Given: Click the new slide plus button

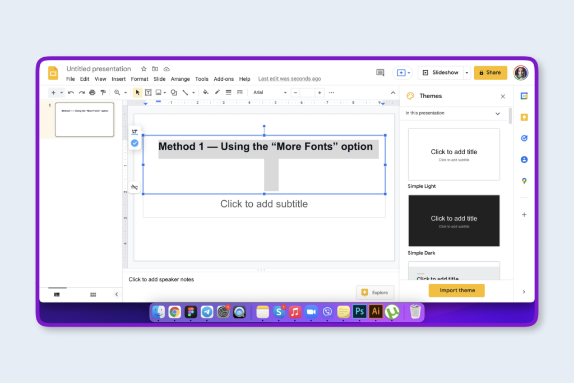Looking at the screenshot, I should click(53, 93).
